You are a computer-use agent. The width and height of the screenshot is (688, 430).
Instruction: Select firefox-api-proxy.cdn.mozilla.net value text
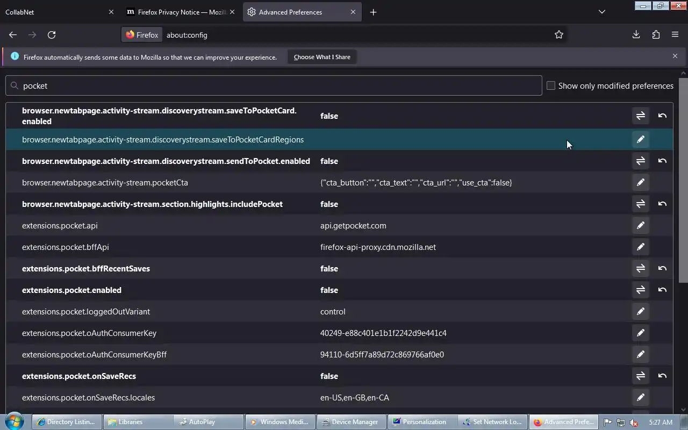[378, 247]
